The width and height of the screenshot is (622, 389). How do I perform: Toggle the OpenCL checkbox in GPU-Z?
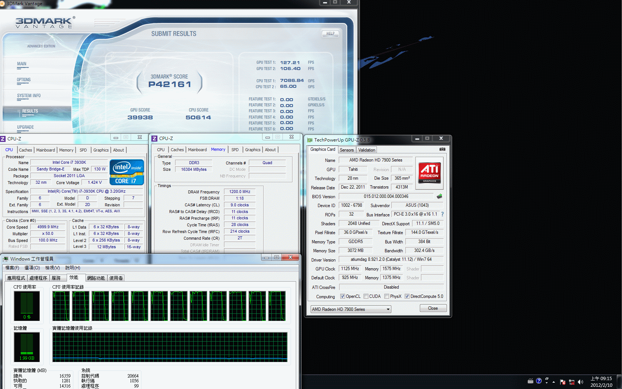click(x=342, y=296)
